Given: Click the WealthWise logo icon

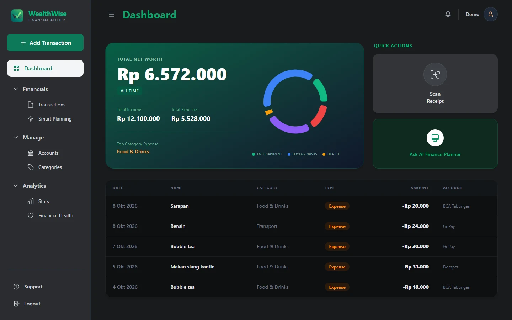Looking at the screenshot, I should (17, 16).
